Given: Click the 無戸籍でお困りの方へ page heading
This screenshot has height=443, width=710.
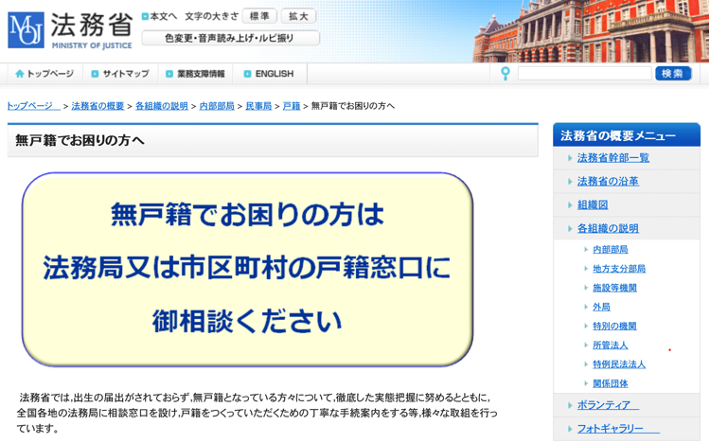Looking at the screenshot, I should [x=80, y=140].
